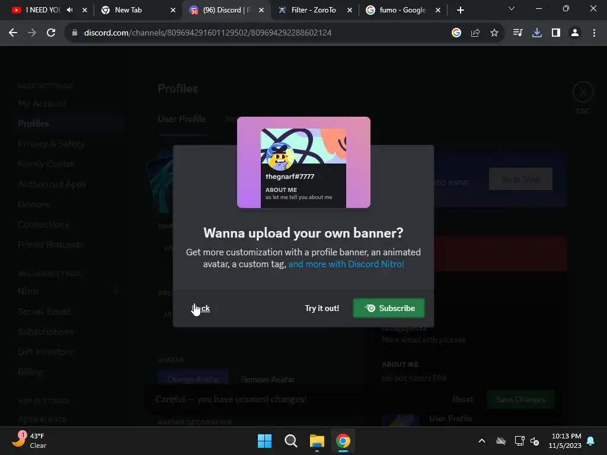Select the User Profile tab
607x455 pixels.
[x=182, y=119]
